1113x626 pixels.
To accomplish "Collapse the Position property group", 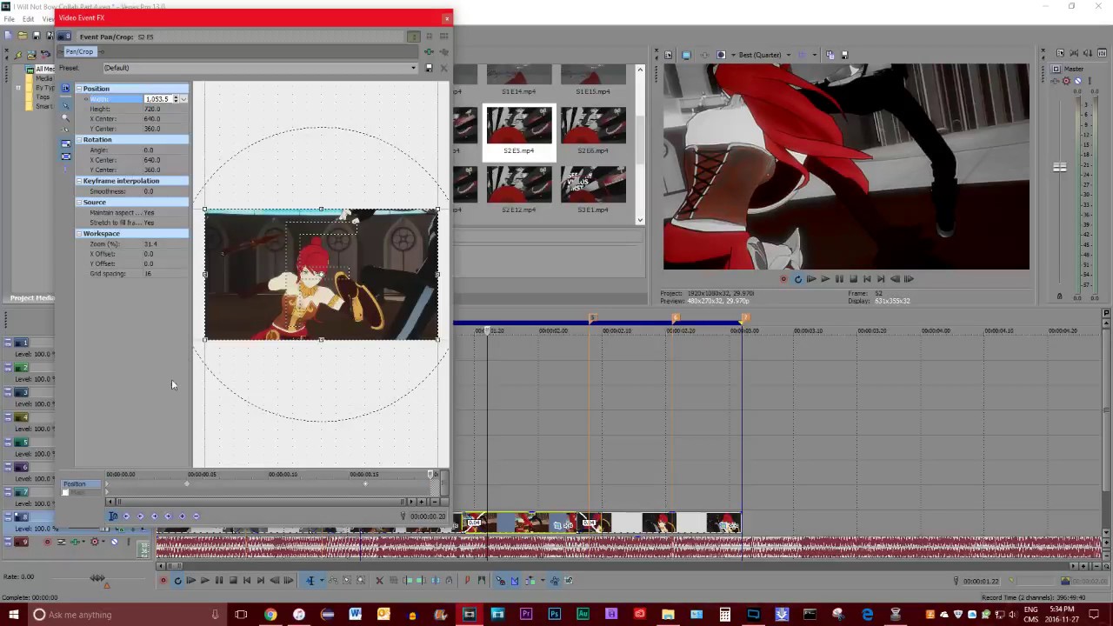I will [79, 89].
